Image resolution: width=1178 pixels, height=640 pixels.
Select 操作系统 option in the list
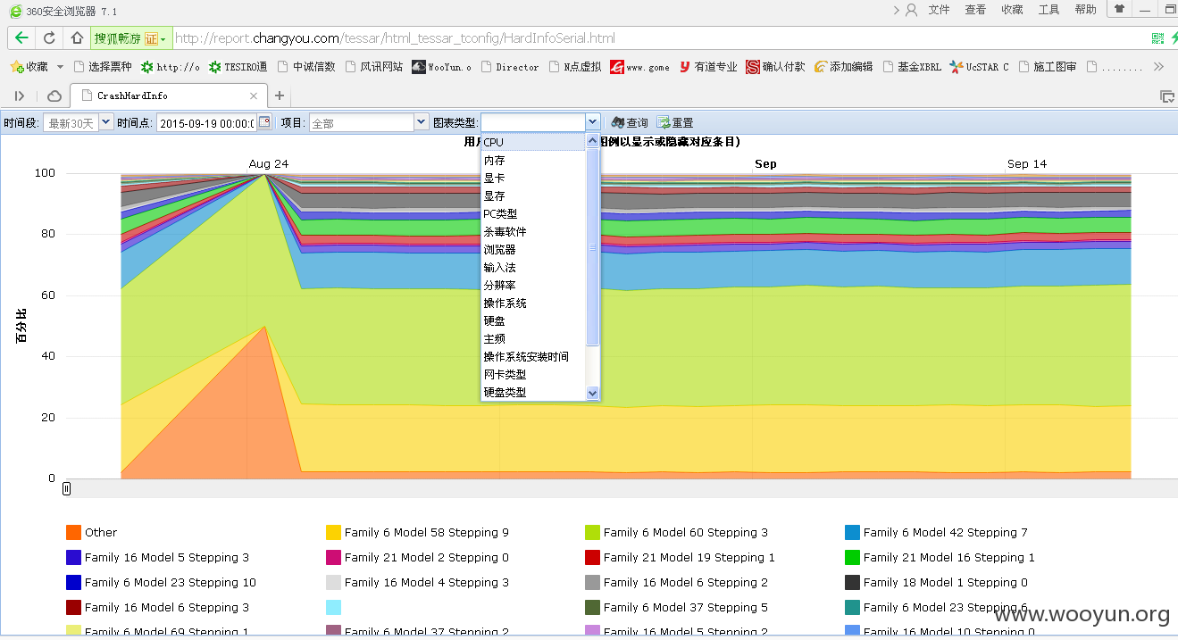click(x=533, y=303)
